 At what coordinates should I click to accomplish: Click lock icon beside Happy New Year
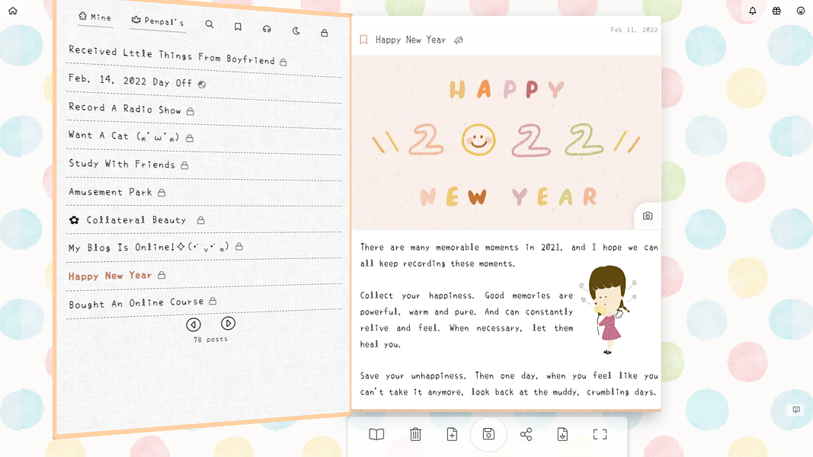point(162,275)
